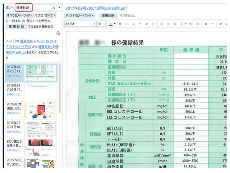This screenshot has height=173, width=230.
Task: Click the note title 2017年03月20日13時08分50秒.pdf
Action: click(x=96, y=8)
